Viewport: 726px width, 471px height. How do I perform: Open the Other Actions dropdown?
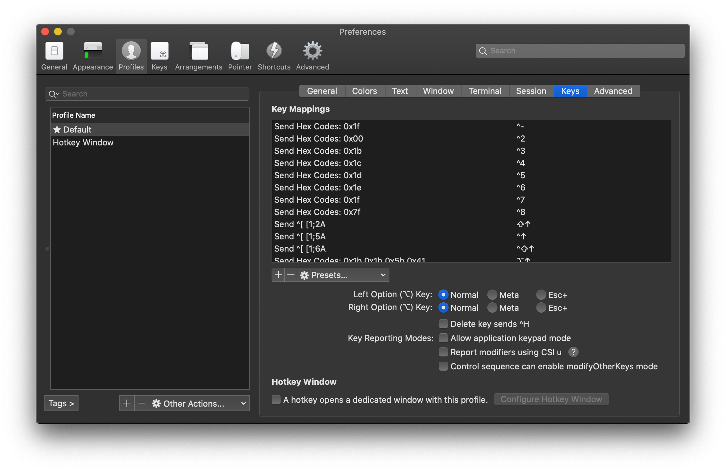click(199, 403)
